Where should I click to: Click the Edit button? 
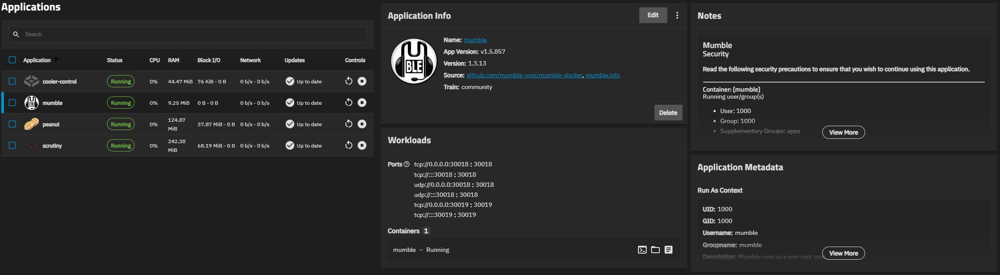(653, 15)
